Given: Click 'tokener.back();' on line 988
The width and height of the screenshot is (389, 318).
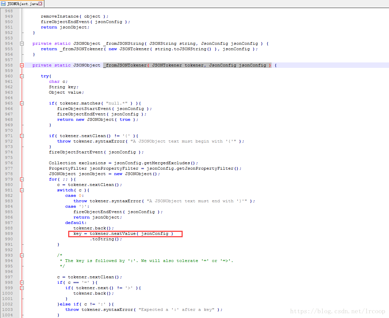Looking at the screenshot, I should [94, 228].
